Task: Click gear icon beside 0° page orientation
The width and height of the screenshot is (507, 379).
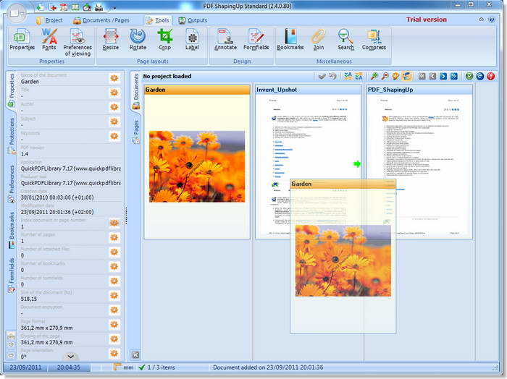Action: pyautogui.click(x=114, y=353)
